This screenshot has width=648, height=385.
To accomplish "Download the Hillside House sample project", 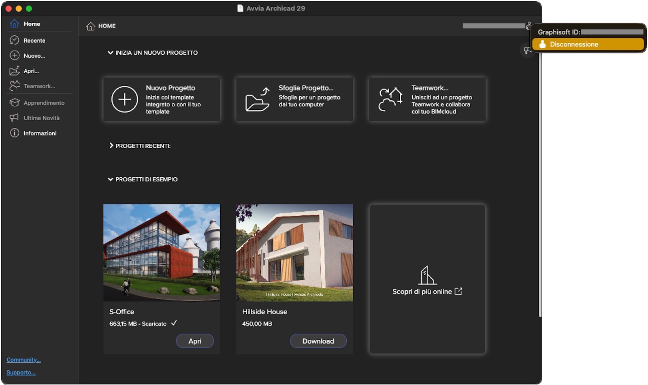I will [318, 341].
